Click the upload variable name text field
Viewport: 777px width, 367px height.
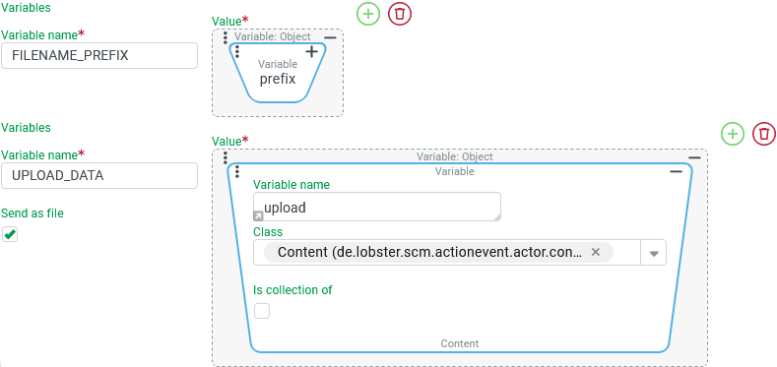pos(377,207)
